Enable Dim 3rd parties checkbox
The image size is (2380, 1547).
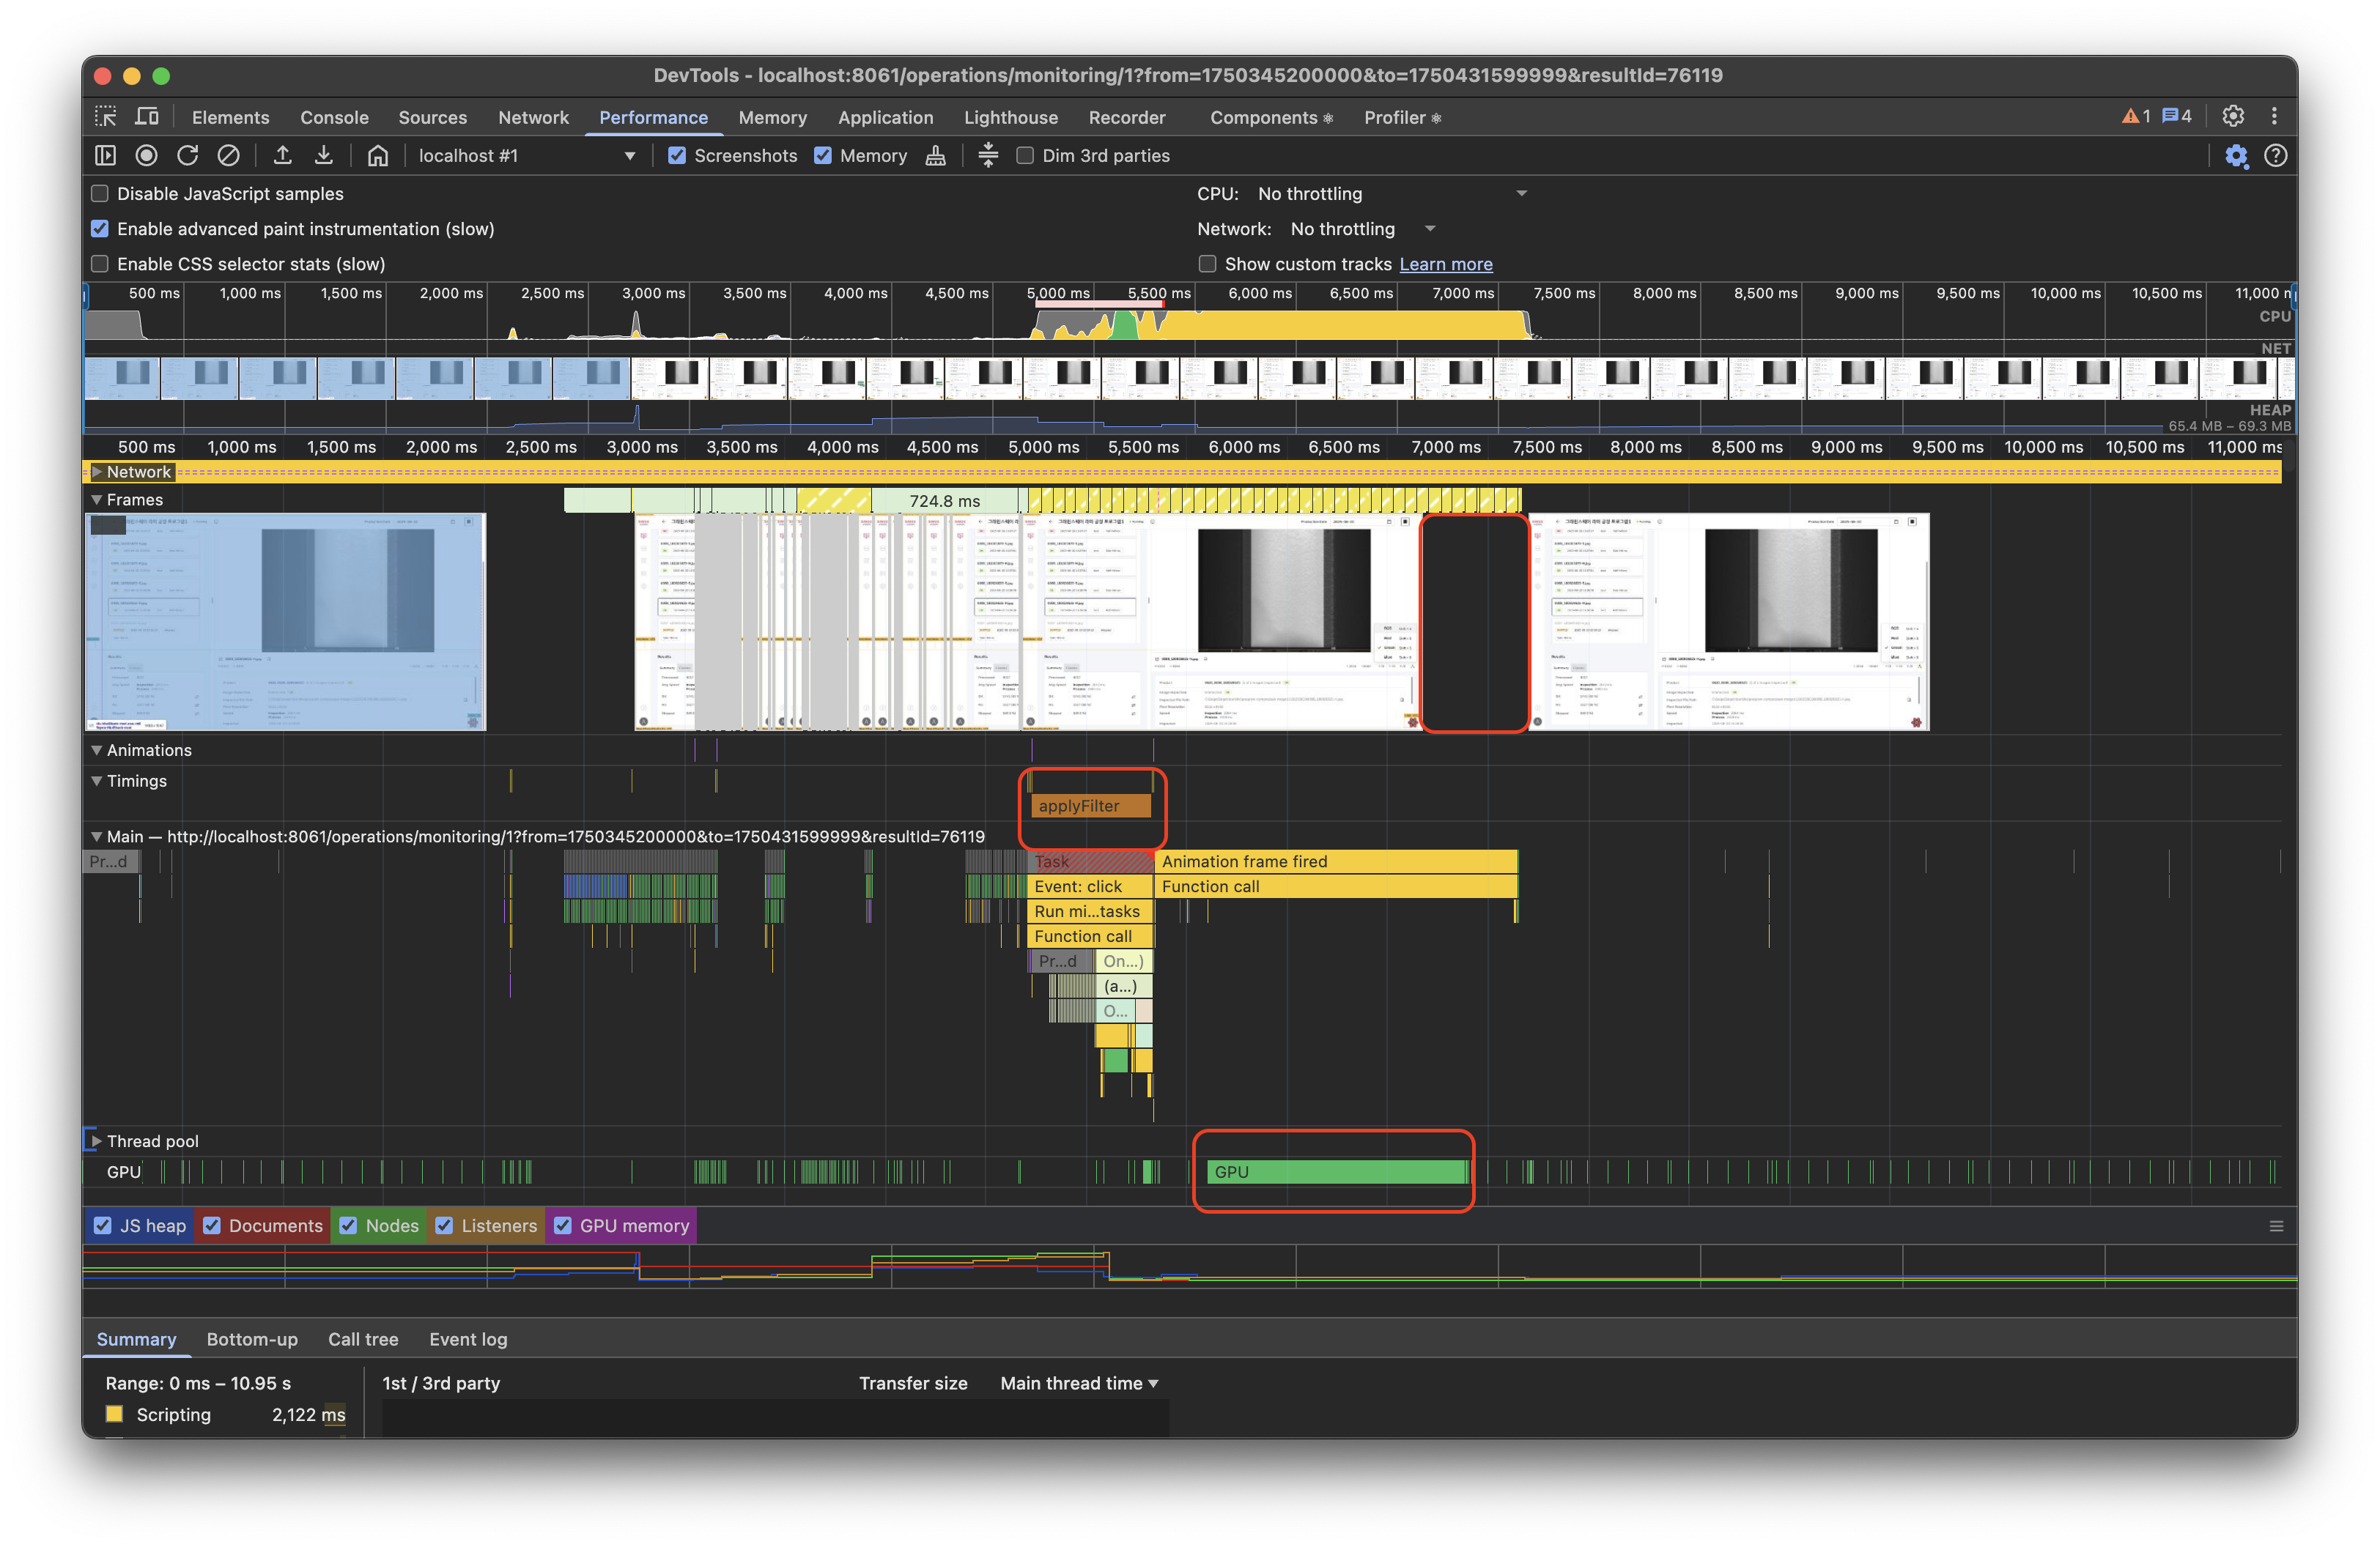(1025, 155)
